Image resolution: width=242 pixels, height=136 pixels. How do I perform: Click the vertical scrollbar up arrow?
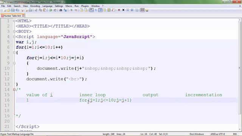(x=240, y=20)
